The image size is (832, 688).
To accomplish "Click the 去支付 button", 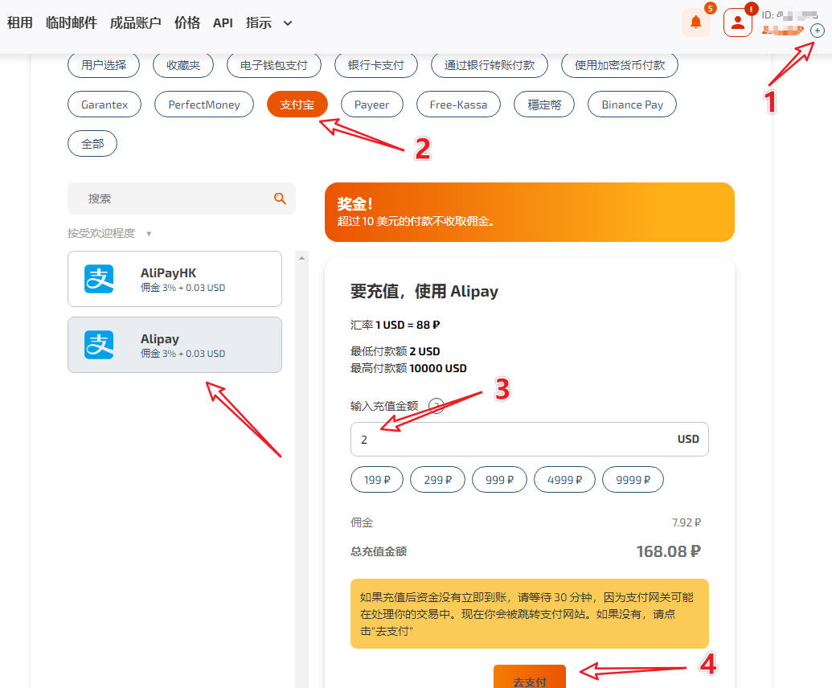I will pos(530,677).
